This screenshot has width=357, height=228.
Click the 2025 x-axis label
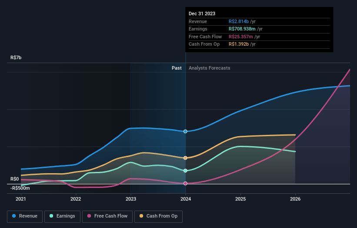pos(240,199)
